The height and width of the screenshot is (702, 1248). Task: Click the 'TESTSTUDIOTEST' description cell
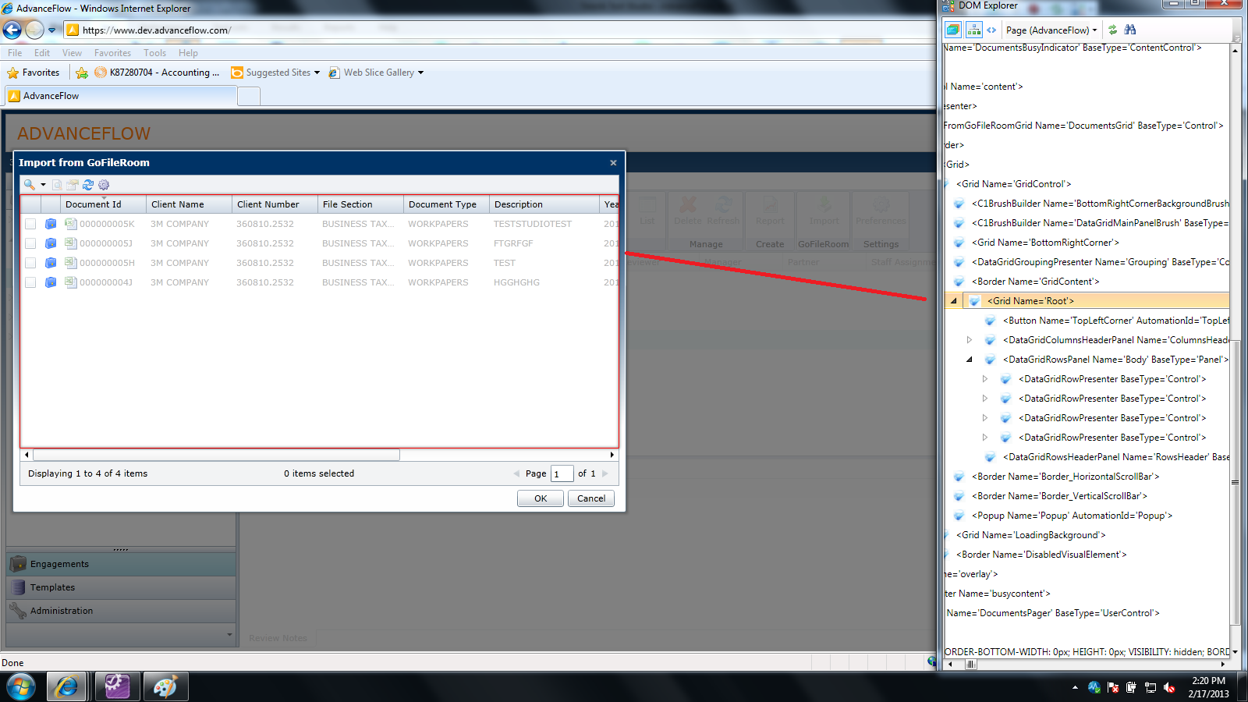click(x=533, y=224)
